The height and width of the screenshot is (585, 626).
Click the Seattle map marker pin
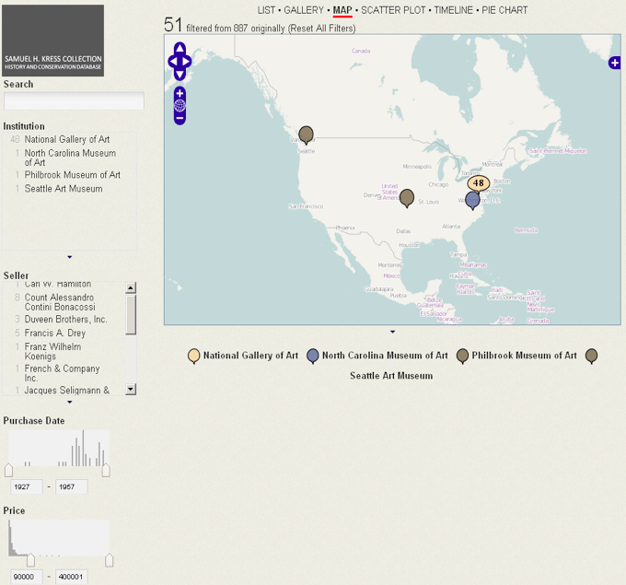click(306, 135)
